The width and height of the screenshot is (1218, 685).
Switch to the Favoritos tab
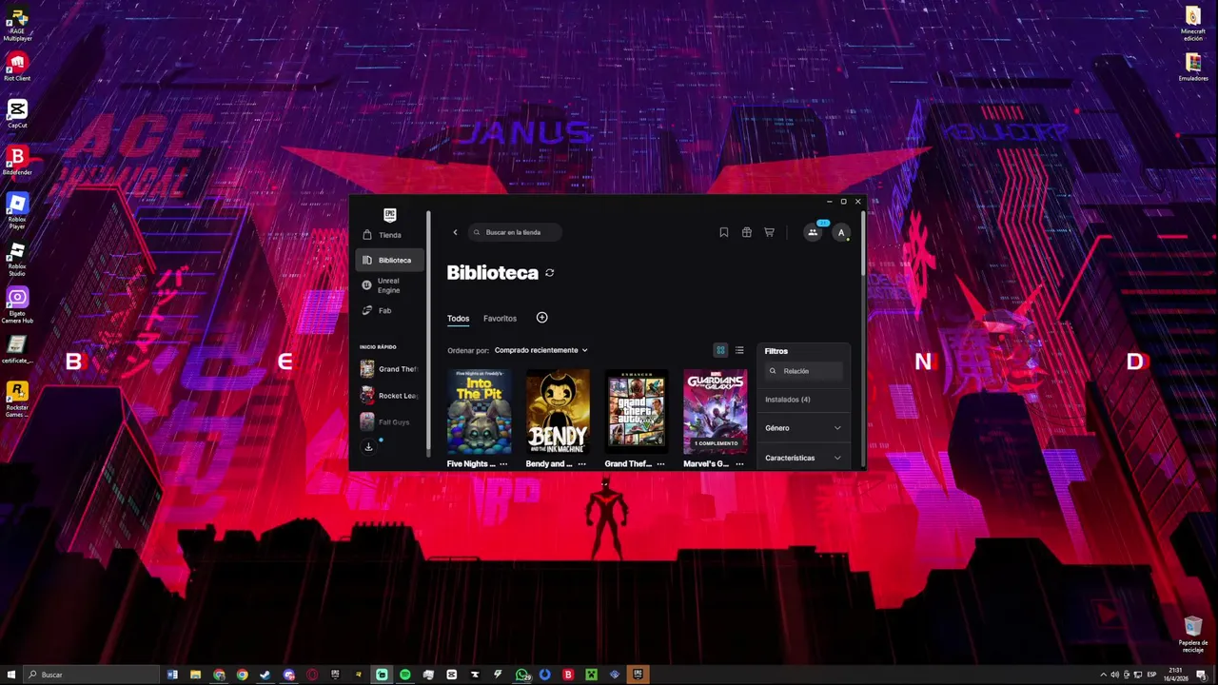(x=500, y=319)
